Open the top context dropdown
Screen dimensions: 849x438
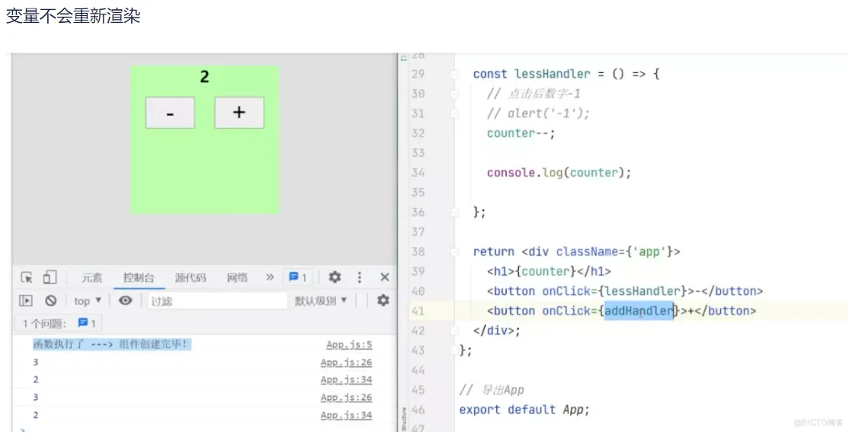pos(88,300)
